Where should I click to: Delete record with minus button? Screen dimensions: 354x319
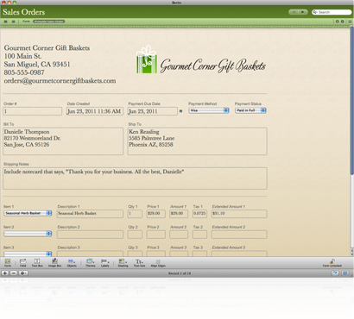(14, 273)
